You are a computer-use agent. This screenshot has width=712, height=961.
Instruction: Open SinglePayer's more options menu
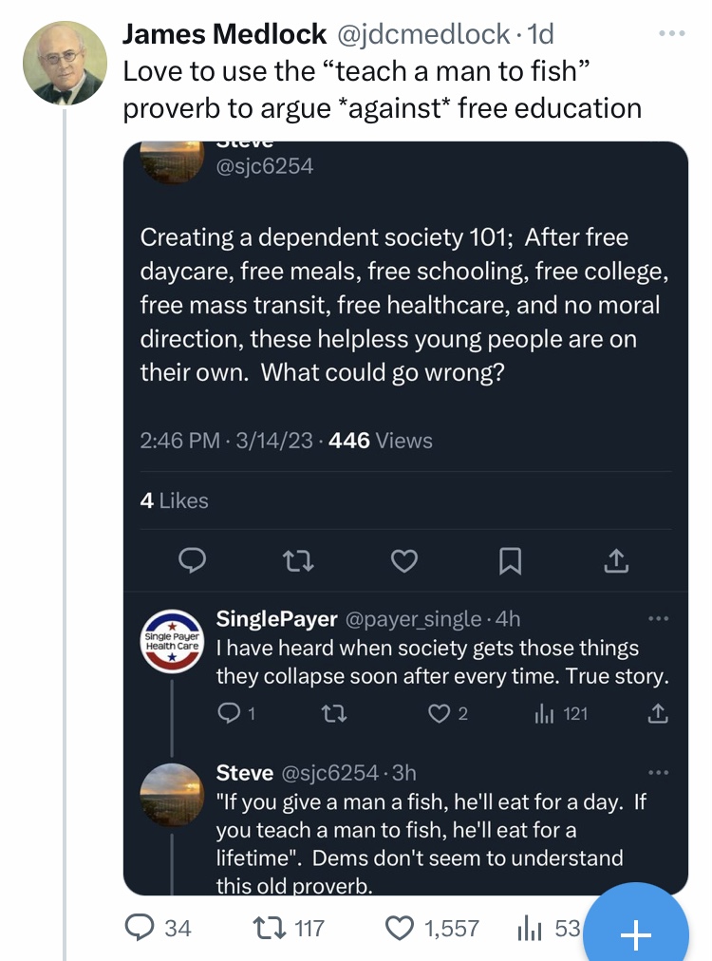pyautogui.click(x=659, y=618)
